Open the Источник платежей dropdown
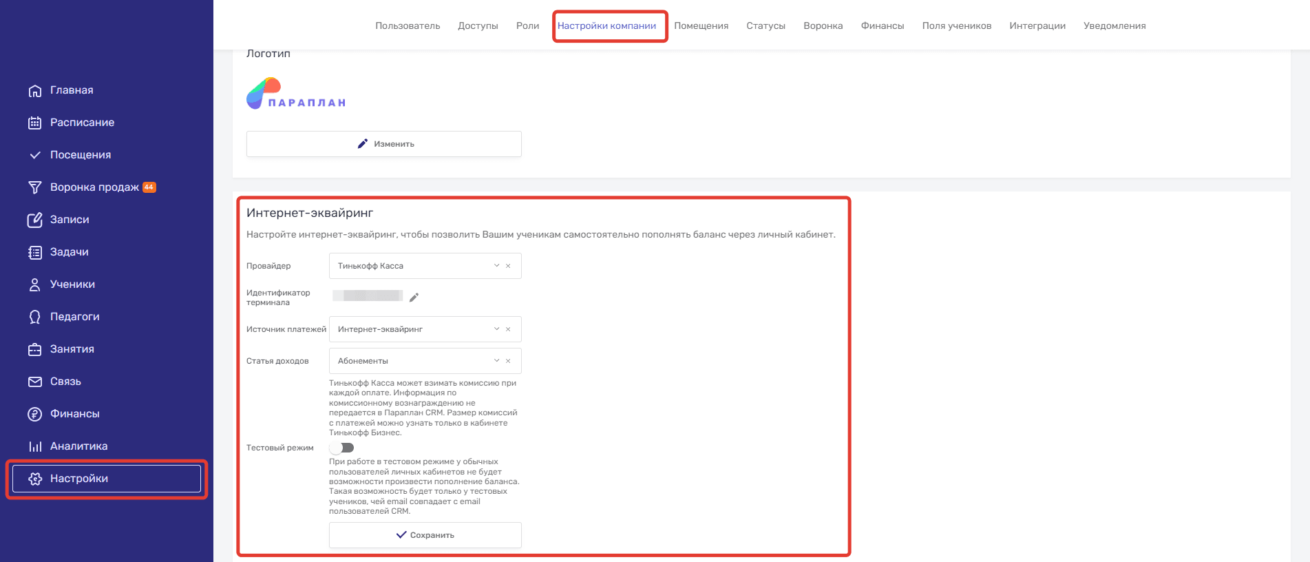 496,329
